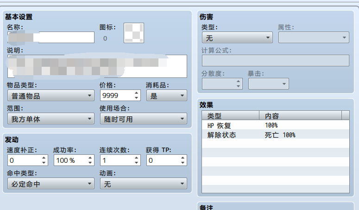
Task: Decrease 成功率 with the down arrow
Action: (x=90, y=163)
